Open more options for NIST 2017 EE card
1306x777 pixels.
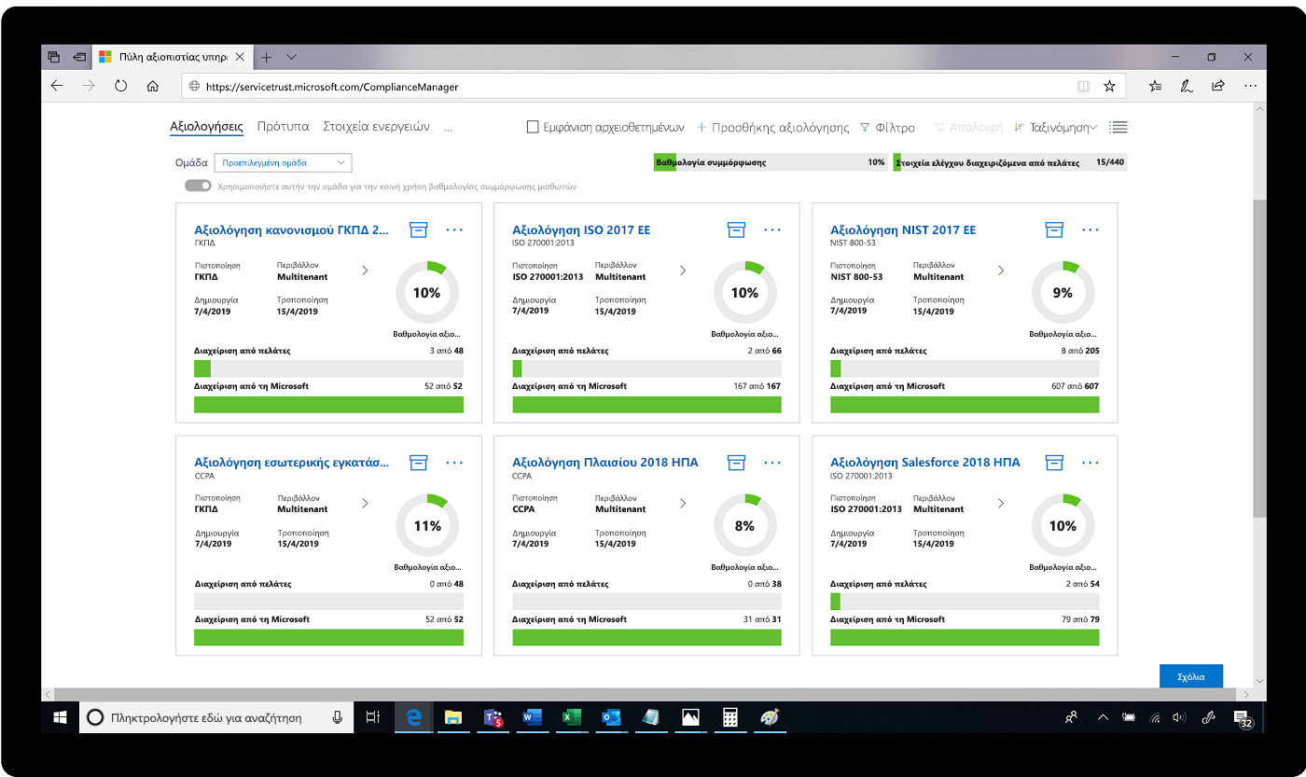tap(1091, 229)
